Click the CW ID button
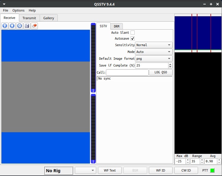The height and width of the screenshot is (176, 222). tap(186, 170)
